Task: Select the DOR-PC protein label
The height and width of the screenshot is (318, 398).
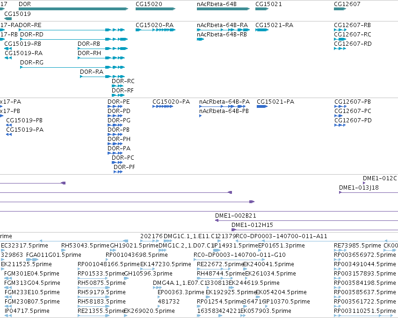Action: pyautogui.click(x=123, y=158)
